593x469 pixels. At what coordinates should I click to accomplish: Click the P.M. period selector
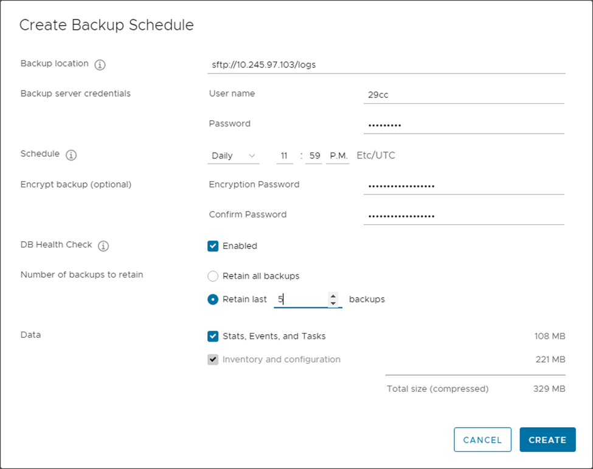pyautogui.click(x=338, y=156)
